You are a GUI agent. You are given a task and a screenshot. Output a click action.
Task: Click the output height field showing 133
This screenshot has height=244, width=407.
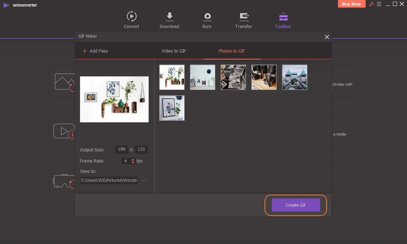141,150
